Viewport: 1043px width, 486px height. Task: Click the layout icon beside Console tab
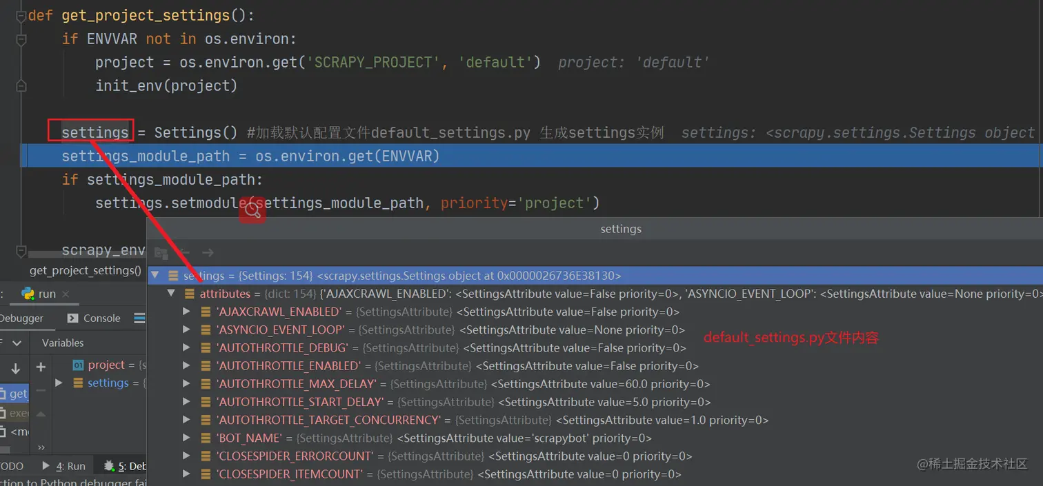(139, 318)
